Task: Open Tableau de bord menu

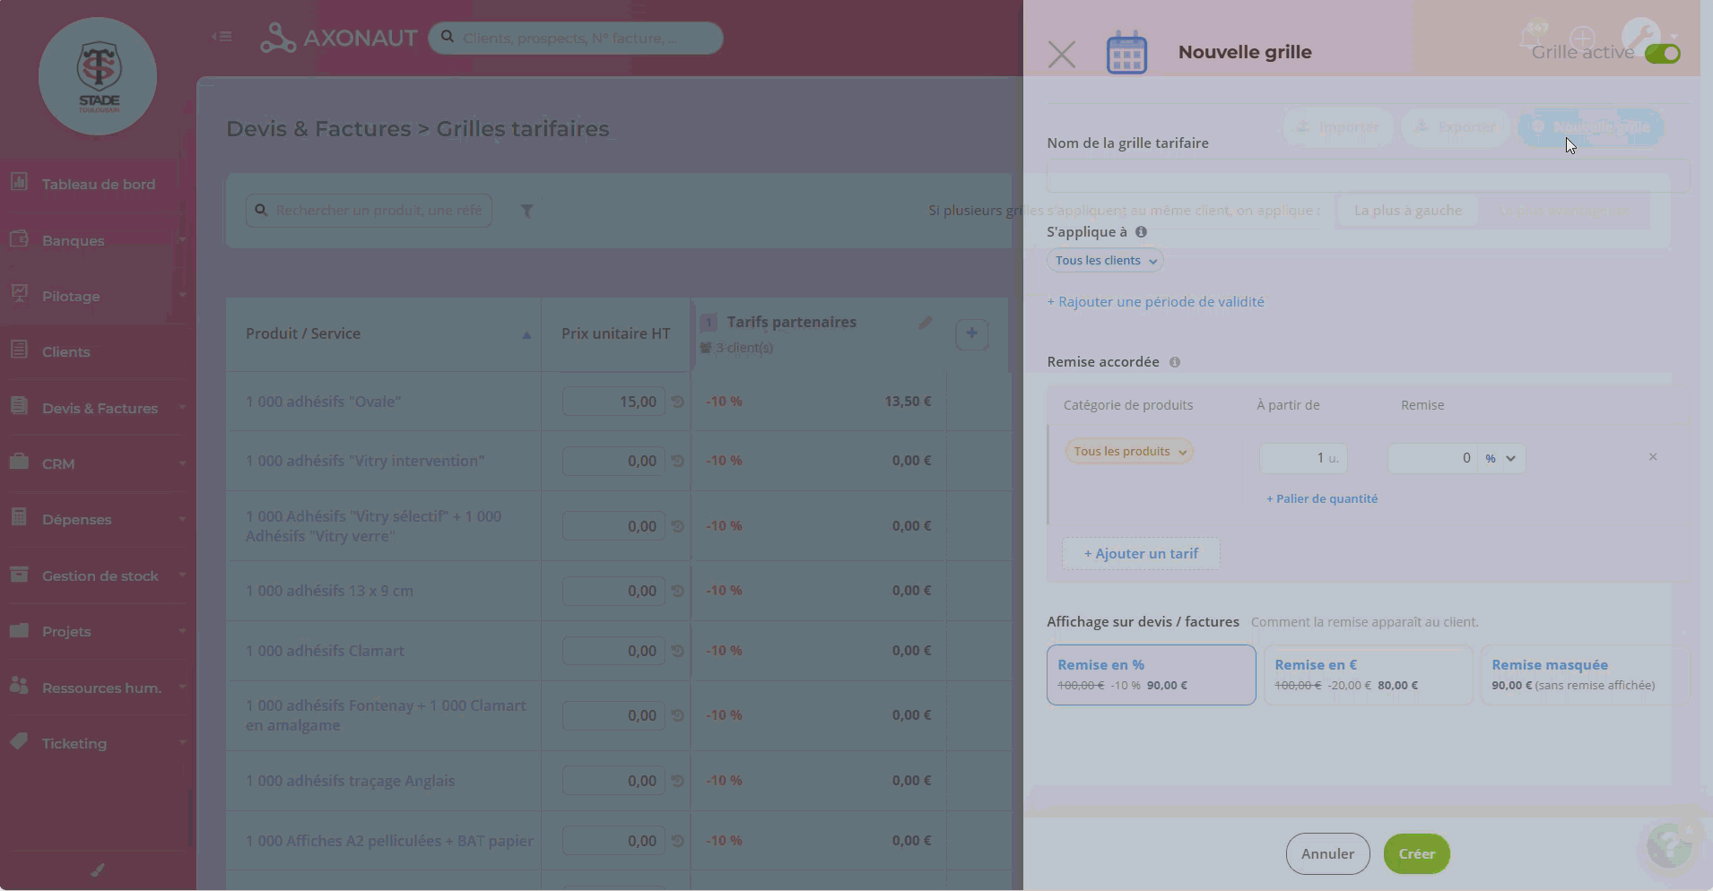Action: pos(98,184)
